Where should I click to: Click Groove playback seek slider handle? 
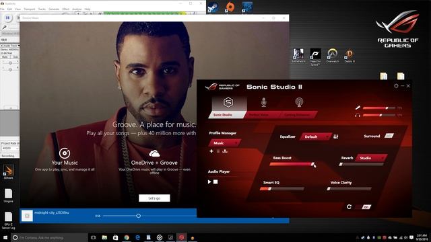click(x=139, y=216)
